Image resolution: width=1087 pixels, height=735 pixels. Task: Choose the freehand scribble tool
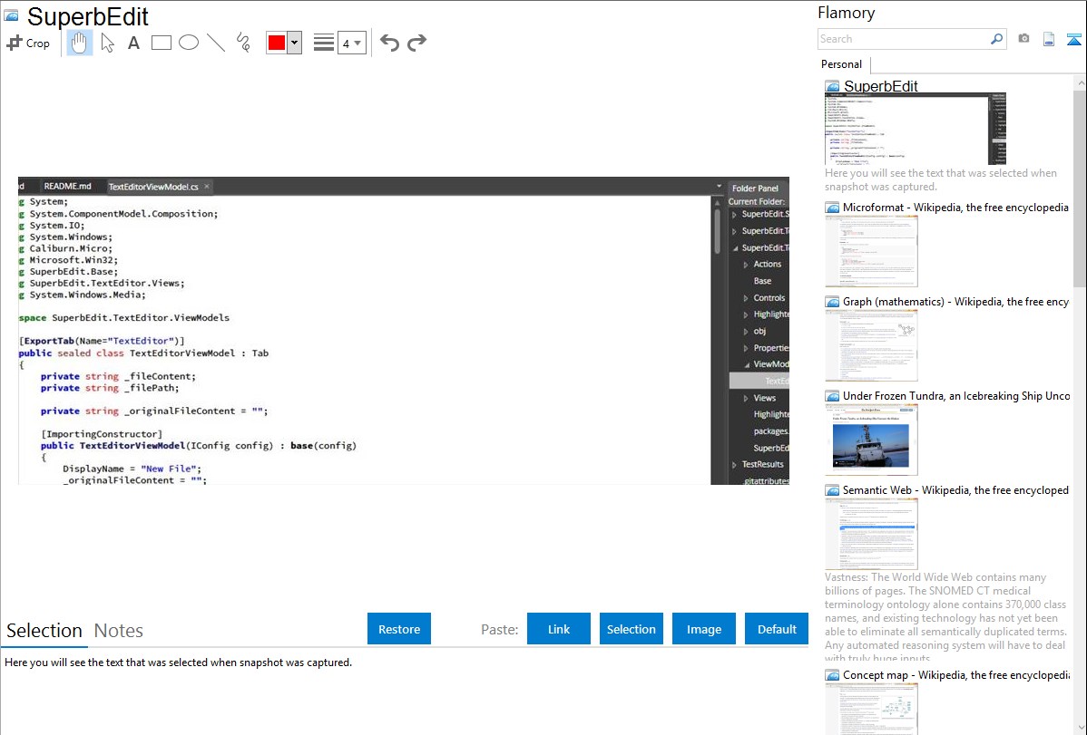(242, 43)
